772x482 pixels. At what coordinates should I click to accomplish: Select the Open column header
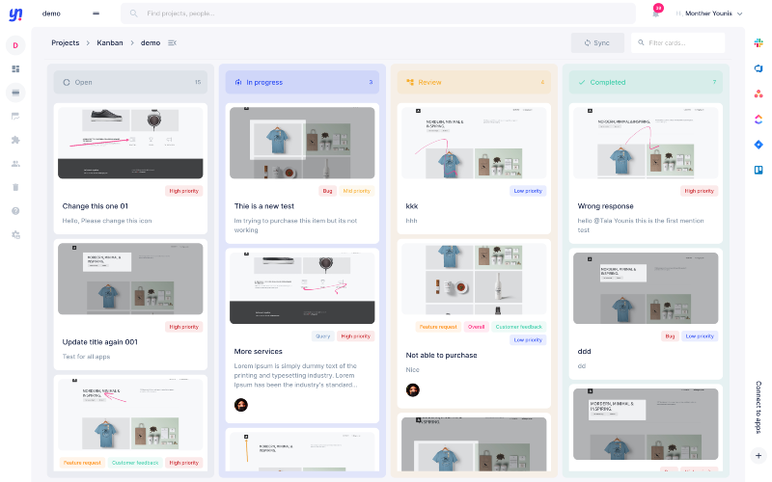tap(130, 82)
